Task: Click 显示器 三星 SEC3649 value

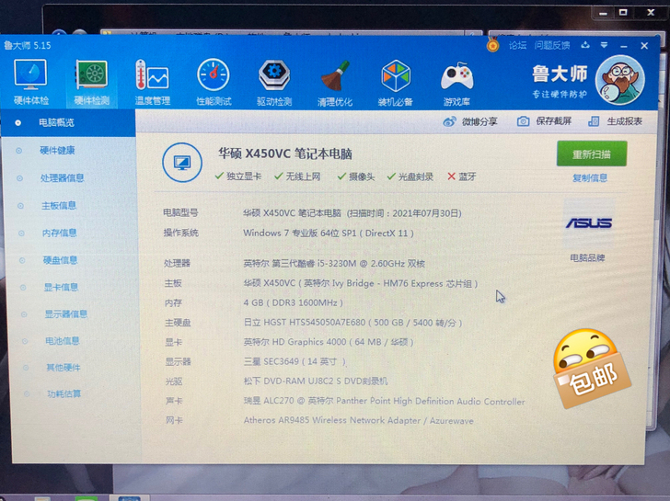Action: [x=295, y=361]
